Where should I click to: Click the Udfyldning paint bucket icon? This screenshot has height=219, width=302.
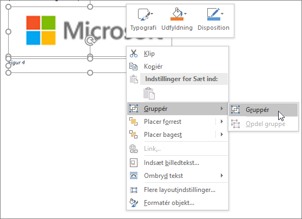[177, 14]
